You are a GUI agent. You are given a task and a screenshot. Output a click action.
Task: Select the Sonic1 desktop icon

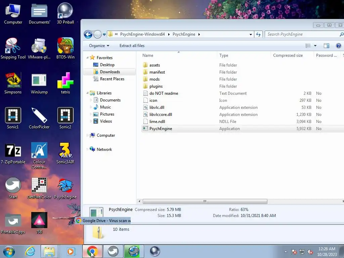13,119
